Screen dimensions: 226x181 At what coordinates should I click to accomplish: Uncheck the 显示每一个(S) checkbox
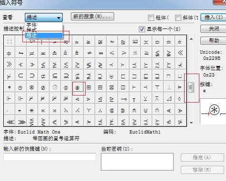tap(142, 29)
